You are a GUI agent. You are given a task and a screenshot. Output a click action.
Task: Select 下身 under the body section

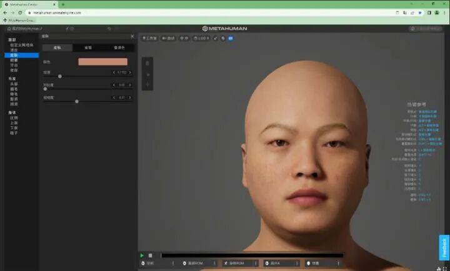[x=14, y=128]
